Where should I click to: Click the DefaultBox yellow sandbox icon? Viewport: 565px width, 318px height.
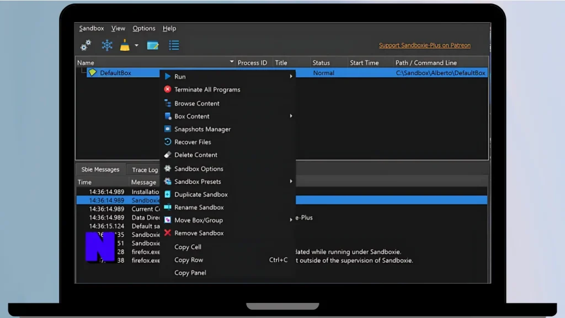[x=93, y=72]
